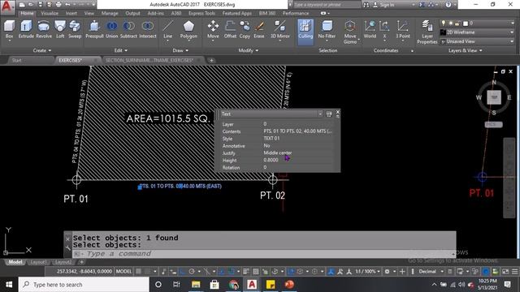Expand the Edit panel dropdown
The height and width of the screenshot is (292, 520).
point(121,50)
